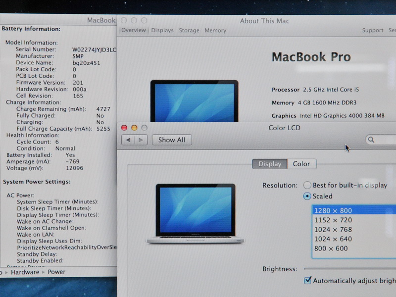
Task: Open the Memory tab in About This Mac
Action: [215, 30]
